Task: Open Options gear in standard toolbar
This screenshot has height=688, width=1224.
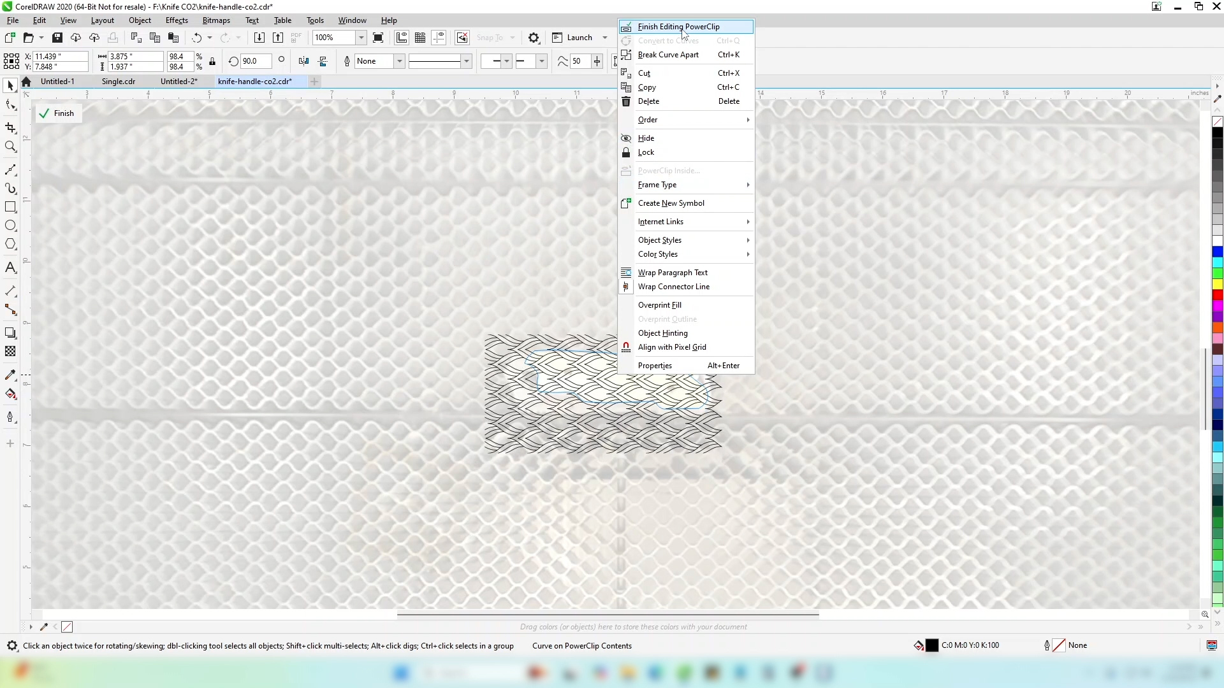Action: click(x=534, y=38)
